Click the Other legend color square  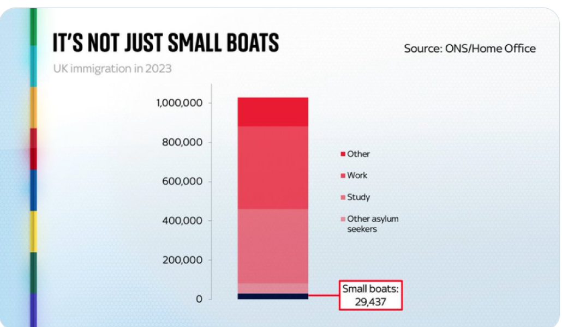(343, 154)
